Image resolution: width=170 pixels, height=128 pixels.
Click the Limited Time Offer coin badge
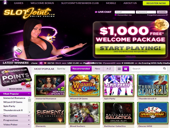(x=161, y=25)
